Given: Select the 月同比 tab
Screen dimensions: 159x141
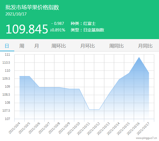Looking at the screenshot, I should [x=145, y=46].
